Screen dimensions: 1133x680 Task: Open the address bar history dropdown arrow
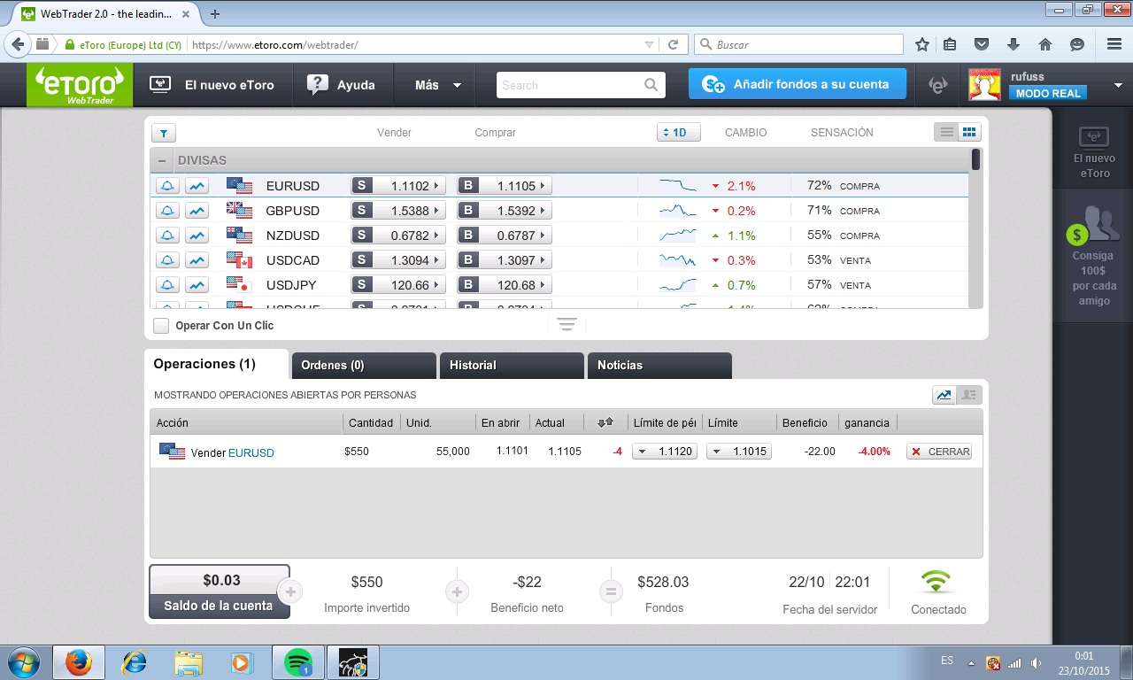pyautogui.click(x=649, y=44)
